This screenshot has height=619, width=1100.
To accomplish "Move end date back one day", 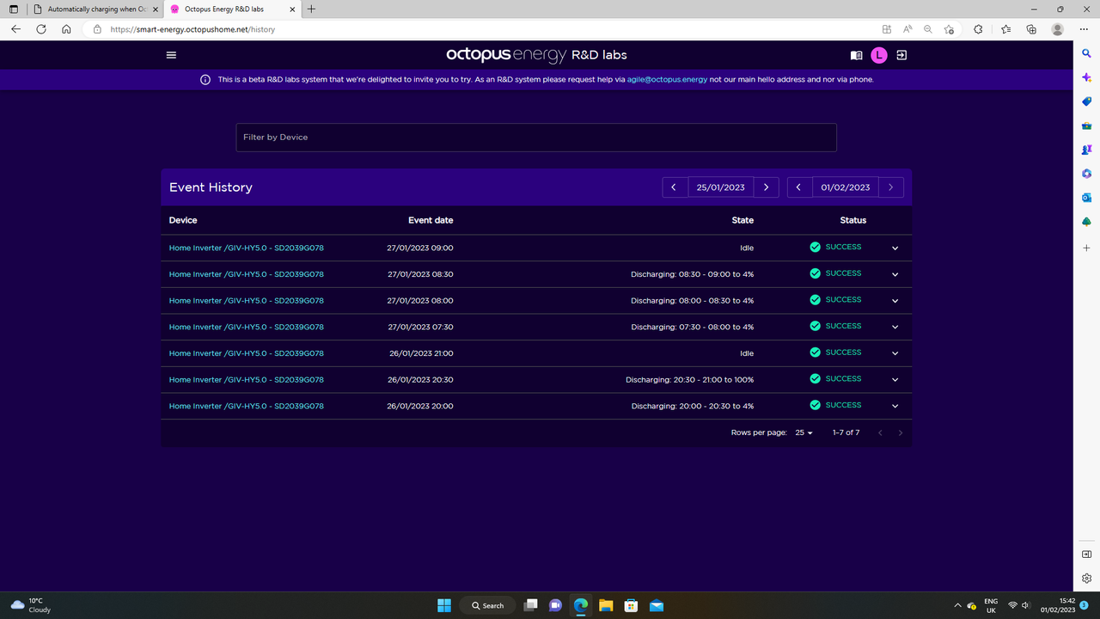I will (x=799, y=187).
